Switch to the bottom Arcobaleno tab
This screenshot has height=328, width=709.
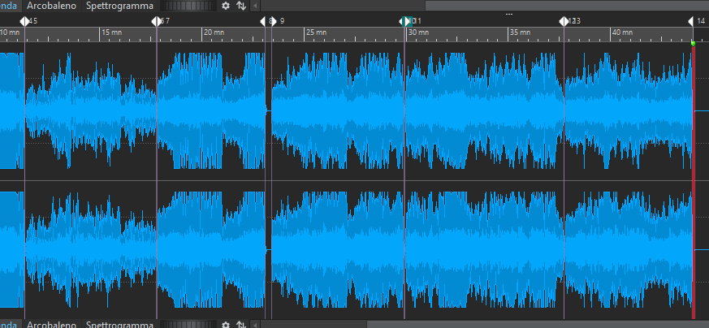coord(51,325)
